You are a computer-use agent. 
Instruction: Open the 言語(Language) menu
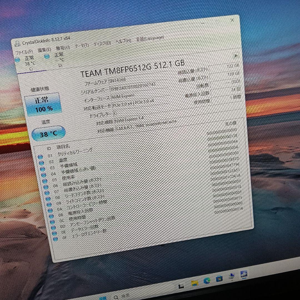150,38
